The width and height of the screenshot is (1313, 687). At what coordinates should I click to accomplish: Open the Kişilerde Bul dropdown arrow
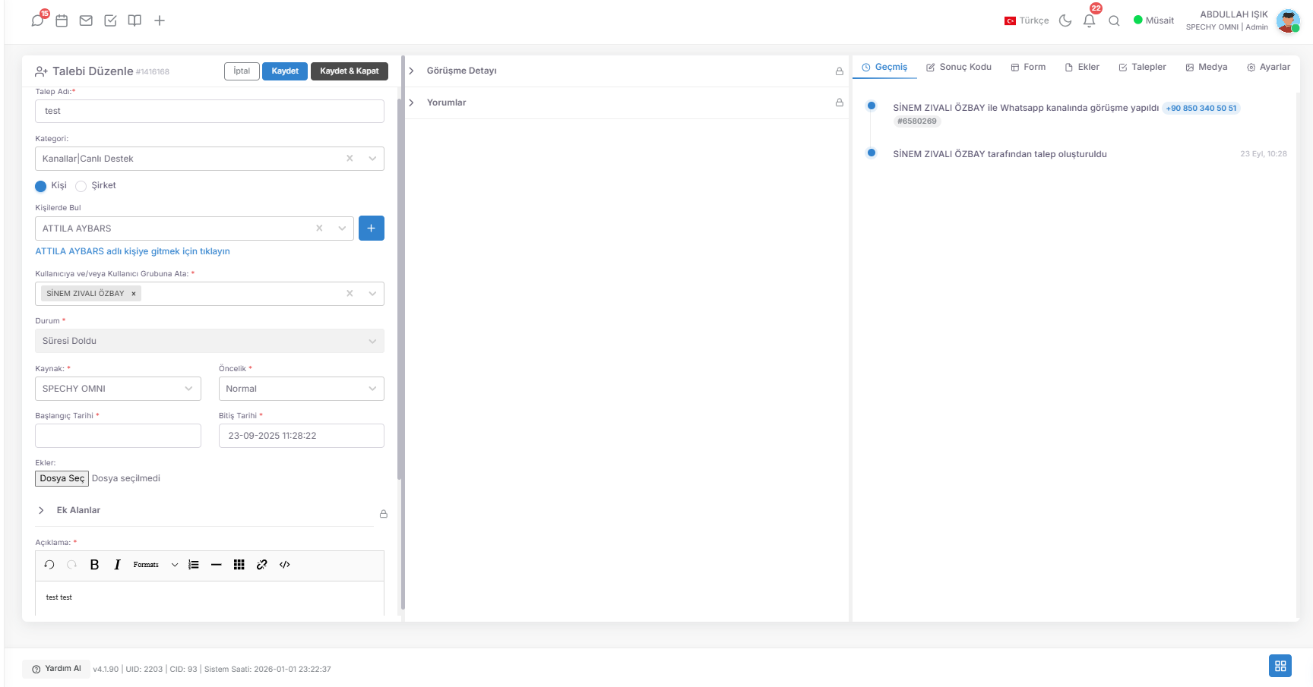(342, 228)
